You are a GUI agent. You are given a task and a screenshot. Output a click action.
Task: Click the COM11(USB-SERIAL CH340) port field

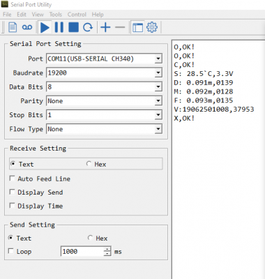tap(104, 59)
